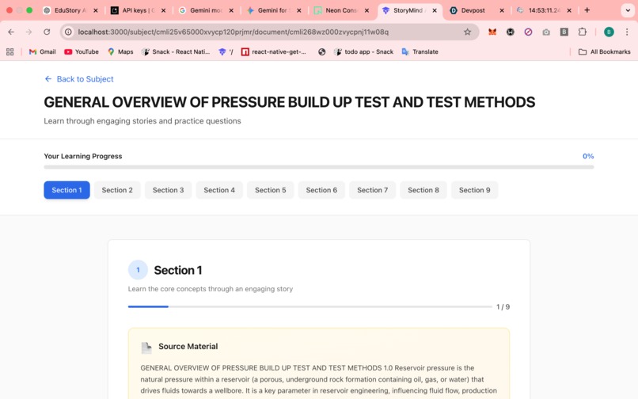Close the Devpost tab

click(x=502, y=10)
